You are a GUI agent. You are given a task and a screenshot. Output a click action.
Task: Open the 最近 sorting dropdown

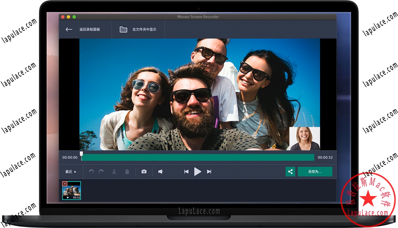tap(70, 171)
